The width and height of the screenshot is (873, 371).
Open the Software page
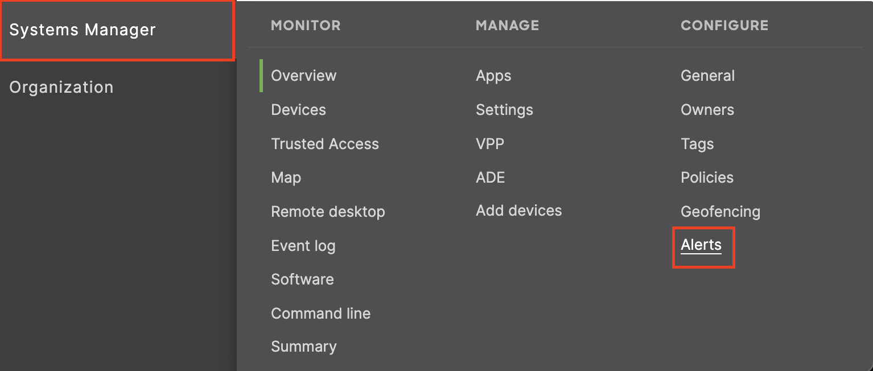302,279
